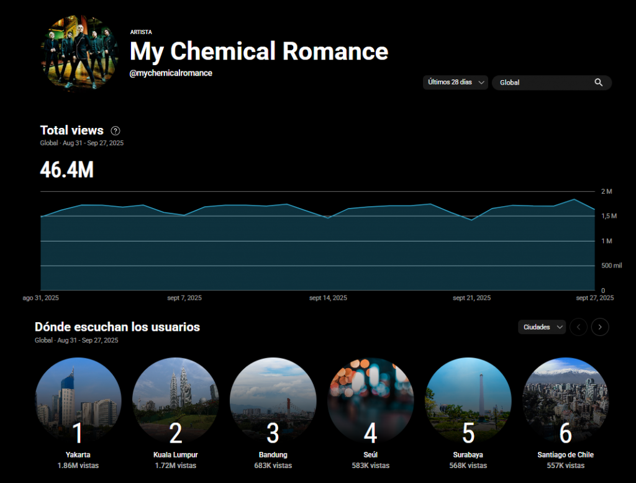Select the Yakarta city thumbnail
Viewport: 636px width, 483px height.
pyautogui.click(x=78, y=400)
